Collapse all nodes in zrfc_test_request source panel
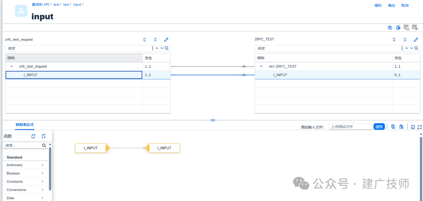 [x=155, y=39]
